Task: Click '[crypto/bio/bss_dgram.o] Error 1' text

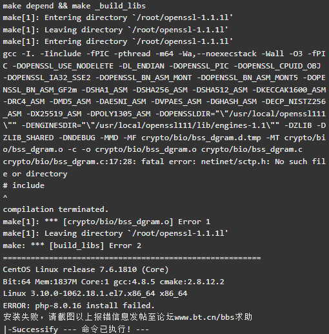Action: pyautogui.click(x=137, y=222)
